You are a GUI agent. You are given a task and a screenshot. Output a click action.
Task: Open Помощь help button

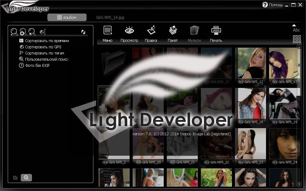(x=273, y=5)
